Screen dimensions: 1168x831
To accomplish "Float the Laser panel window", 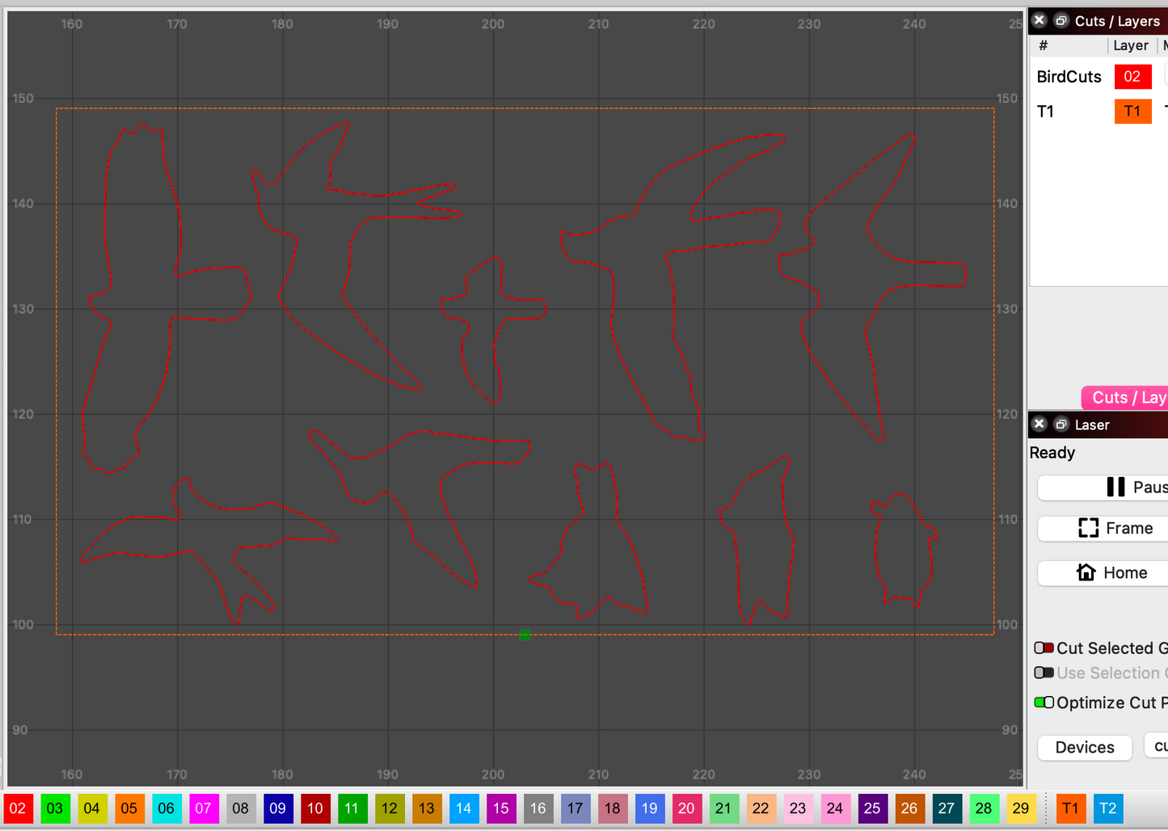I will (1061, 424).
